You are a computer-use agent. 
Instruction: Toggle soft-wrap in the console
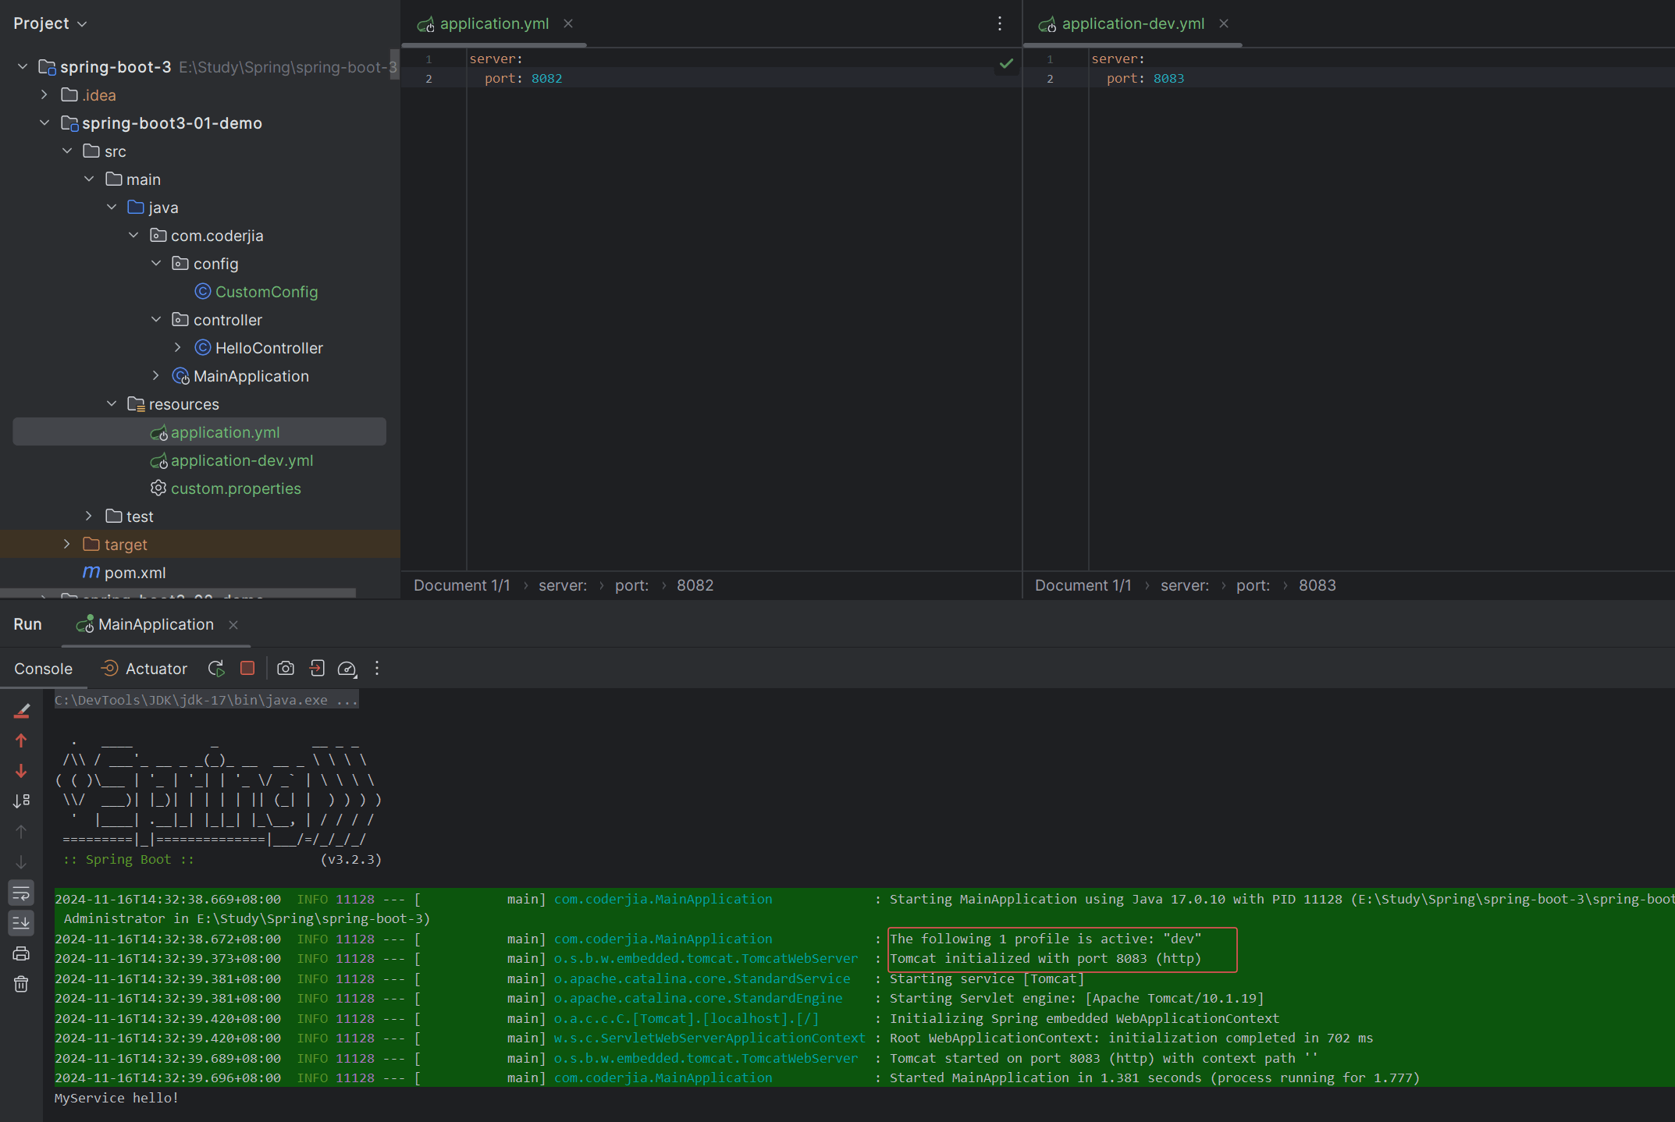[21, 893]
